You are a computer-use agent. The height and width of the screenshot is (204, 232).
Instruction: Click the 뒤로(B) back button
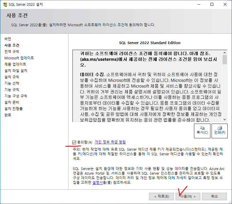[x=161, y=197]
